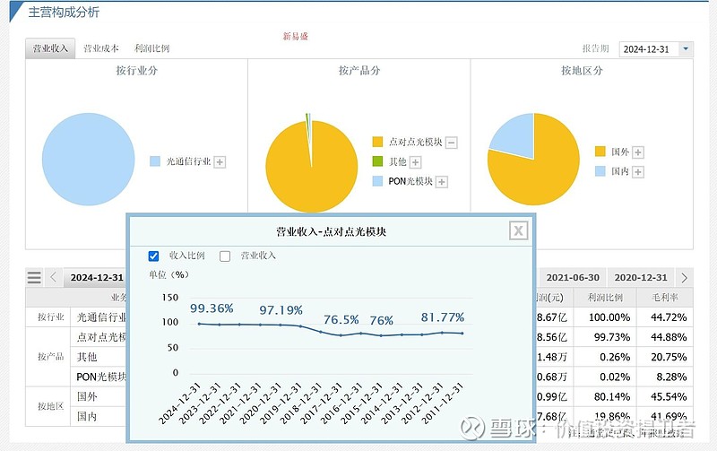This screenshot has height=451, width=717.
Task: Expand 国外 legend plus icon
Action: [638, 152]
